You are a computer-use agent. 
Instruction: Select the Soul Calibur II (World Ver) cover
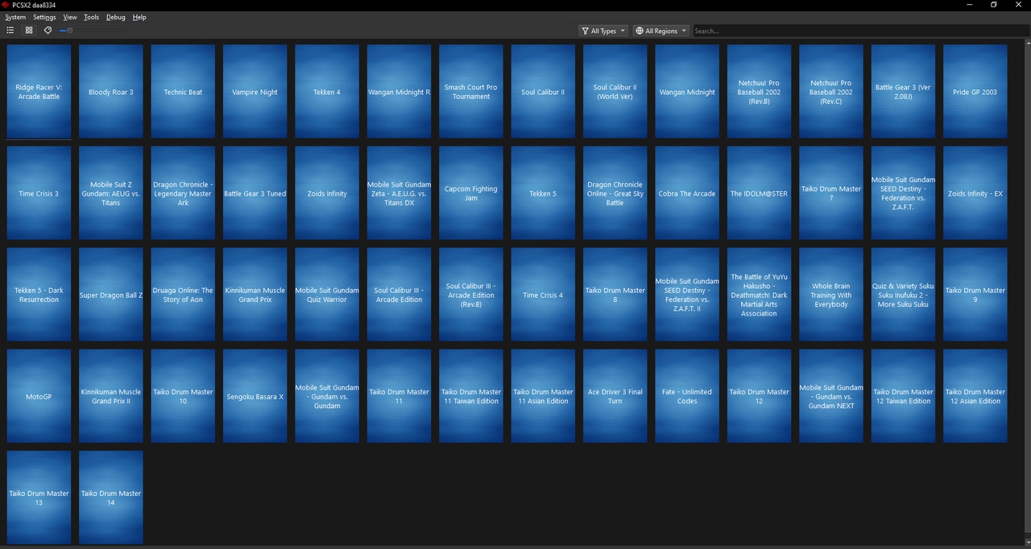615,92
